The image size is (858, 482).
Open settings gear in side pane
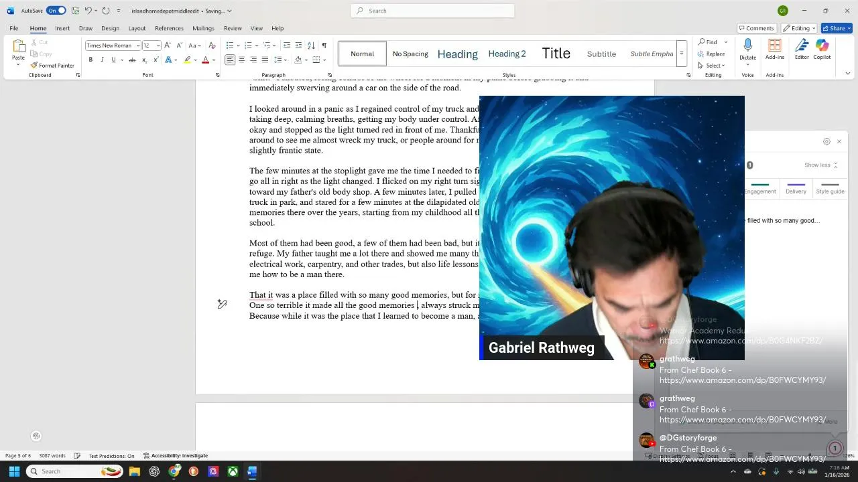(826, 141)
